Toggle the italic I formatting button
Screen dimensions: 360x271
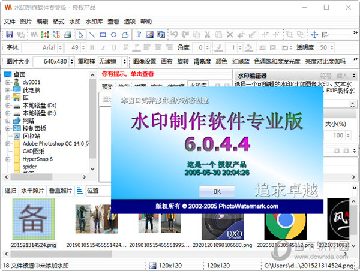pyautogui.click(x=103, y=47)
